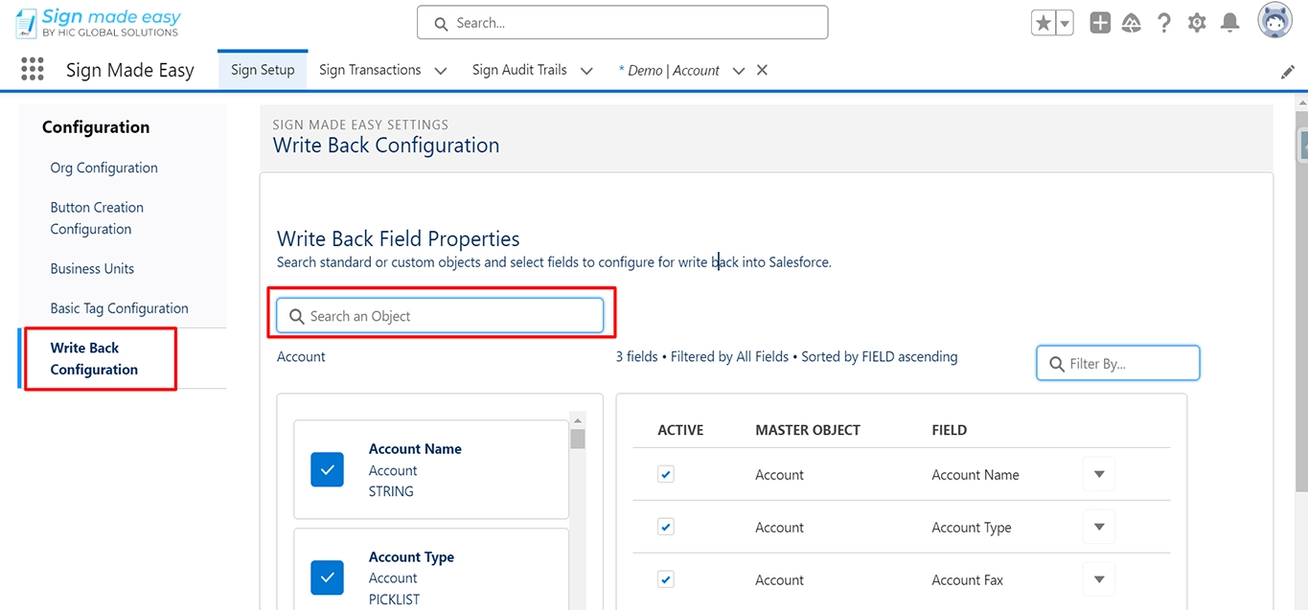This screenshot has width=1308, height=610.
Task: Click the Trailhead guidance cloud icon
Action: [x=1132, y=23]
